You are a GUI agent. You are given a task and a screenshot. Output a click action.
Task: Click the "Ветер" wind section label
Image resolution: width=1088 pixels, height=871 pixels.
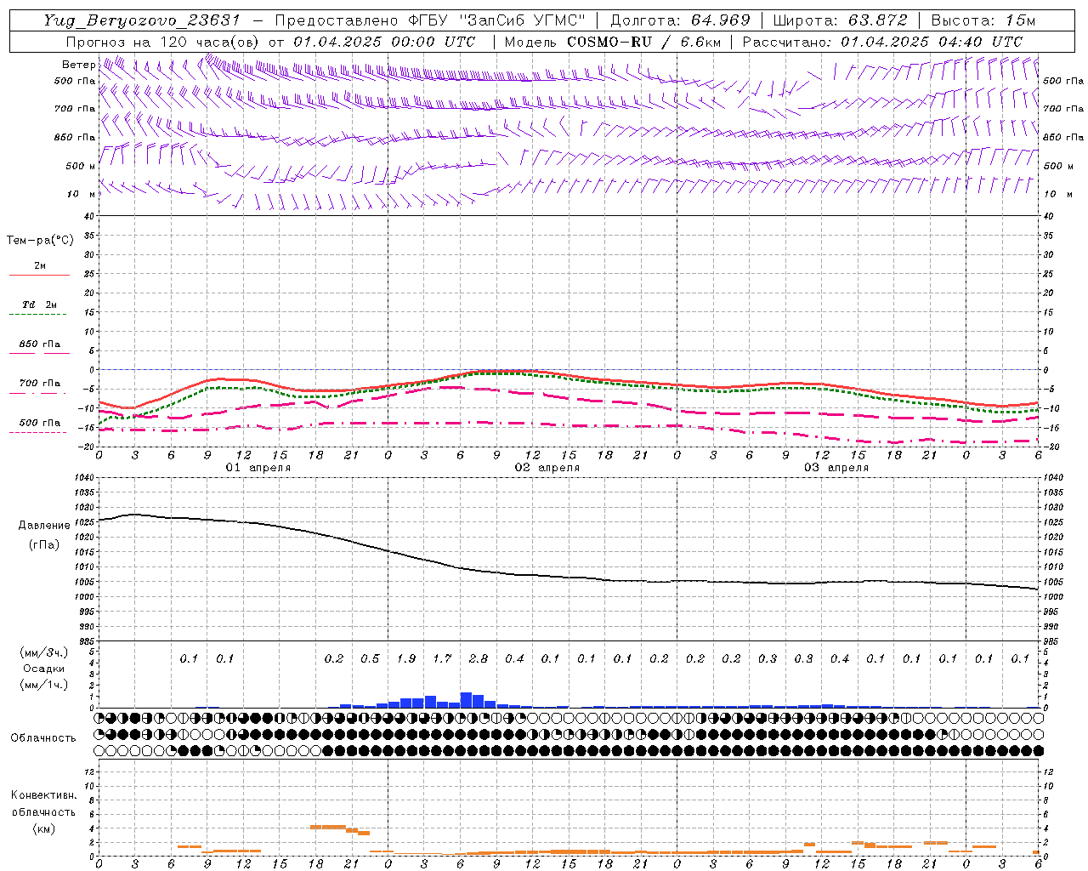[78, 65]
